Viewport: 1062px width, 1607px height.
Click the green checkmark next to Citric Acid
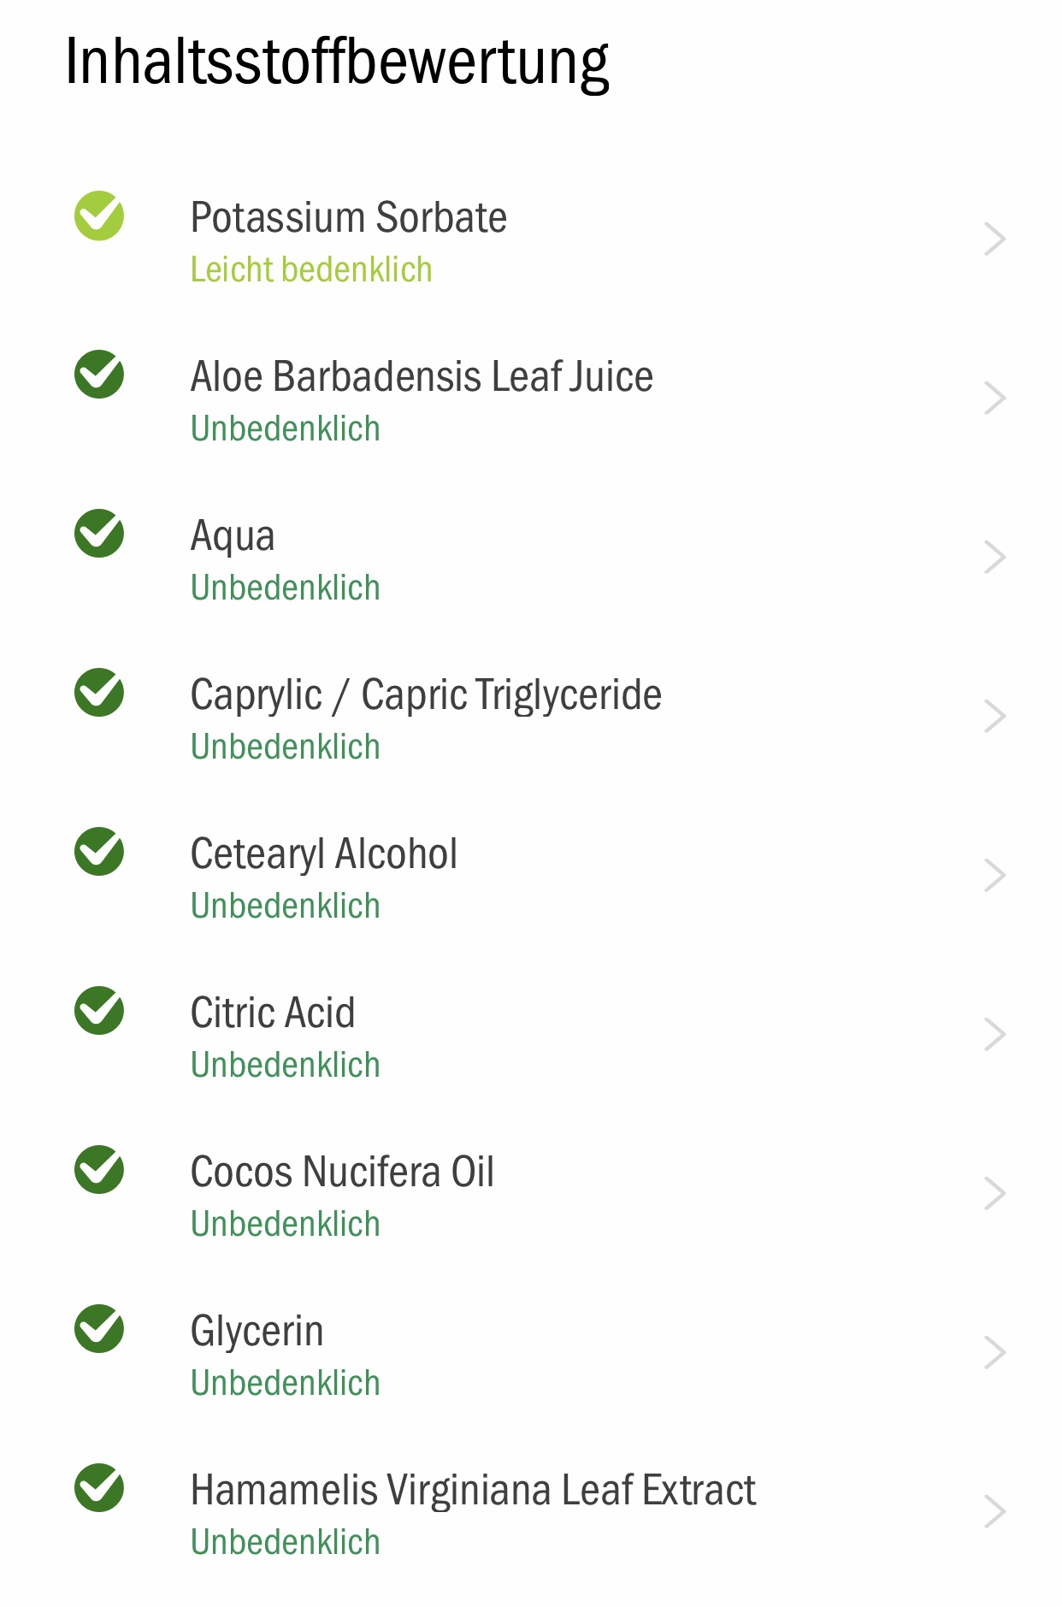(99, 1011)
